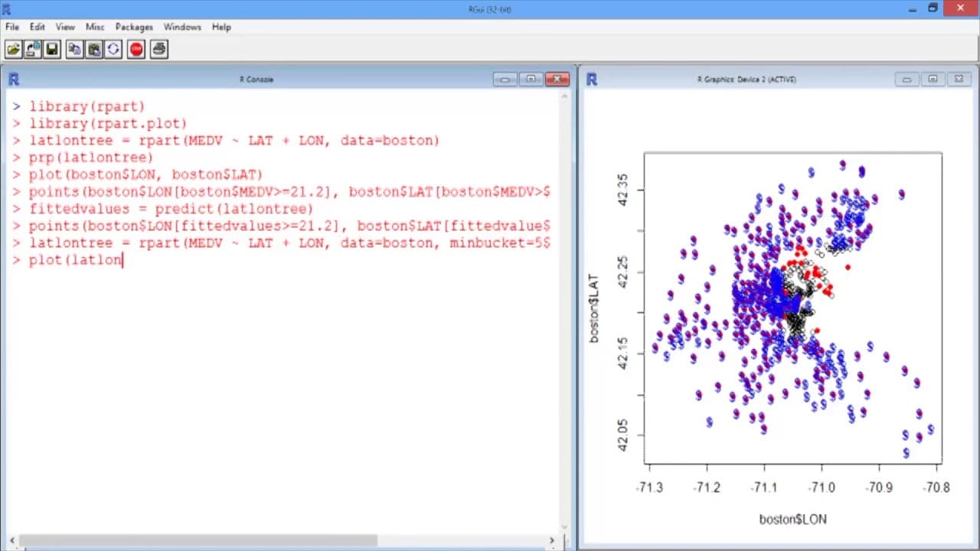Image resolution: width=980 pixels, height=551 pixels.
Task: Open the View menu
Action: coord(65,27)
